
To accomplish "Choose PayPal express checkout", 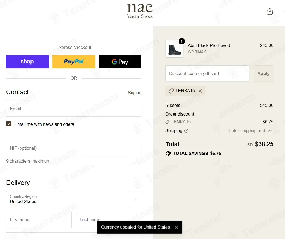I will (74, 62).
